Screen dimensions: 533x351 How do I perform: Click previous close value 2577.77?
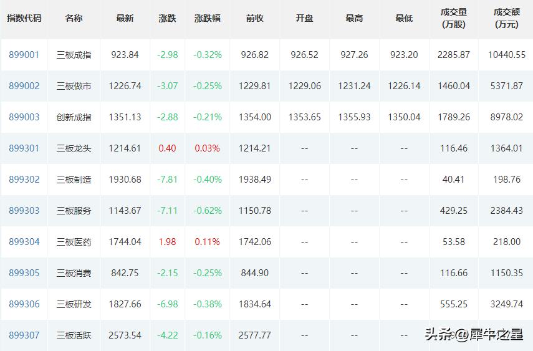point(254,335)
